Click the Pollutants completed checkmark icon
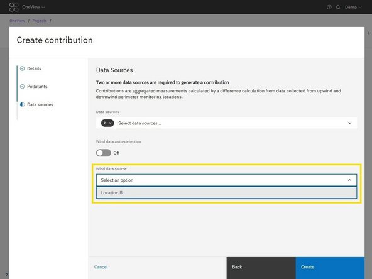The width and height of the screenshot is (372, 279). [x=22, y=87]
